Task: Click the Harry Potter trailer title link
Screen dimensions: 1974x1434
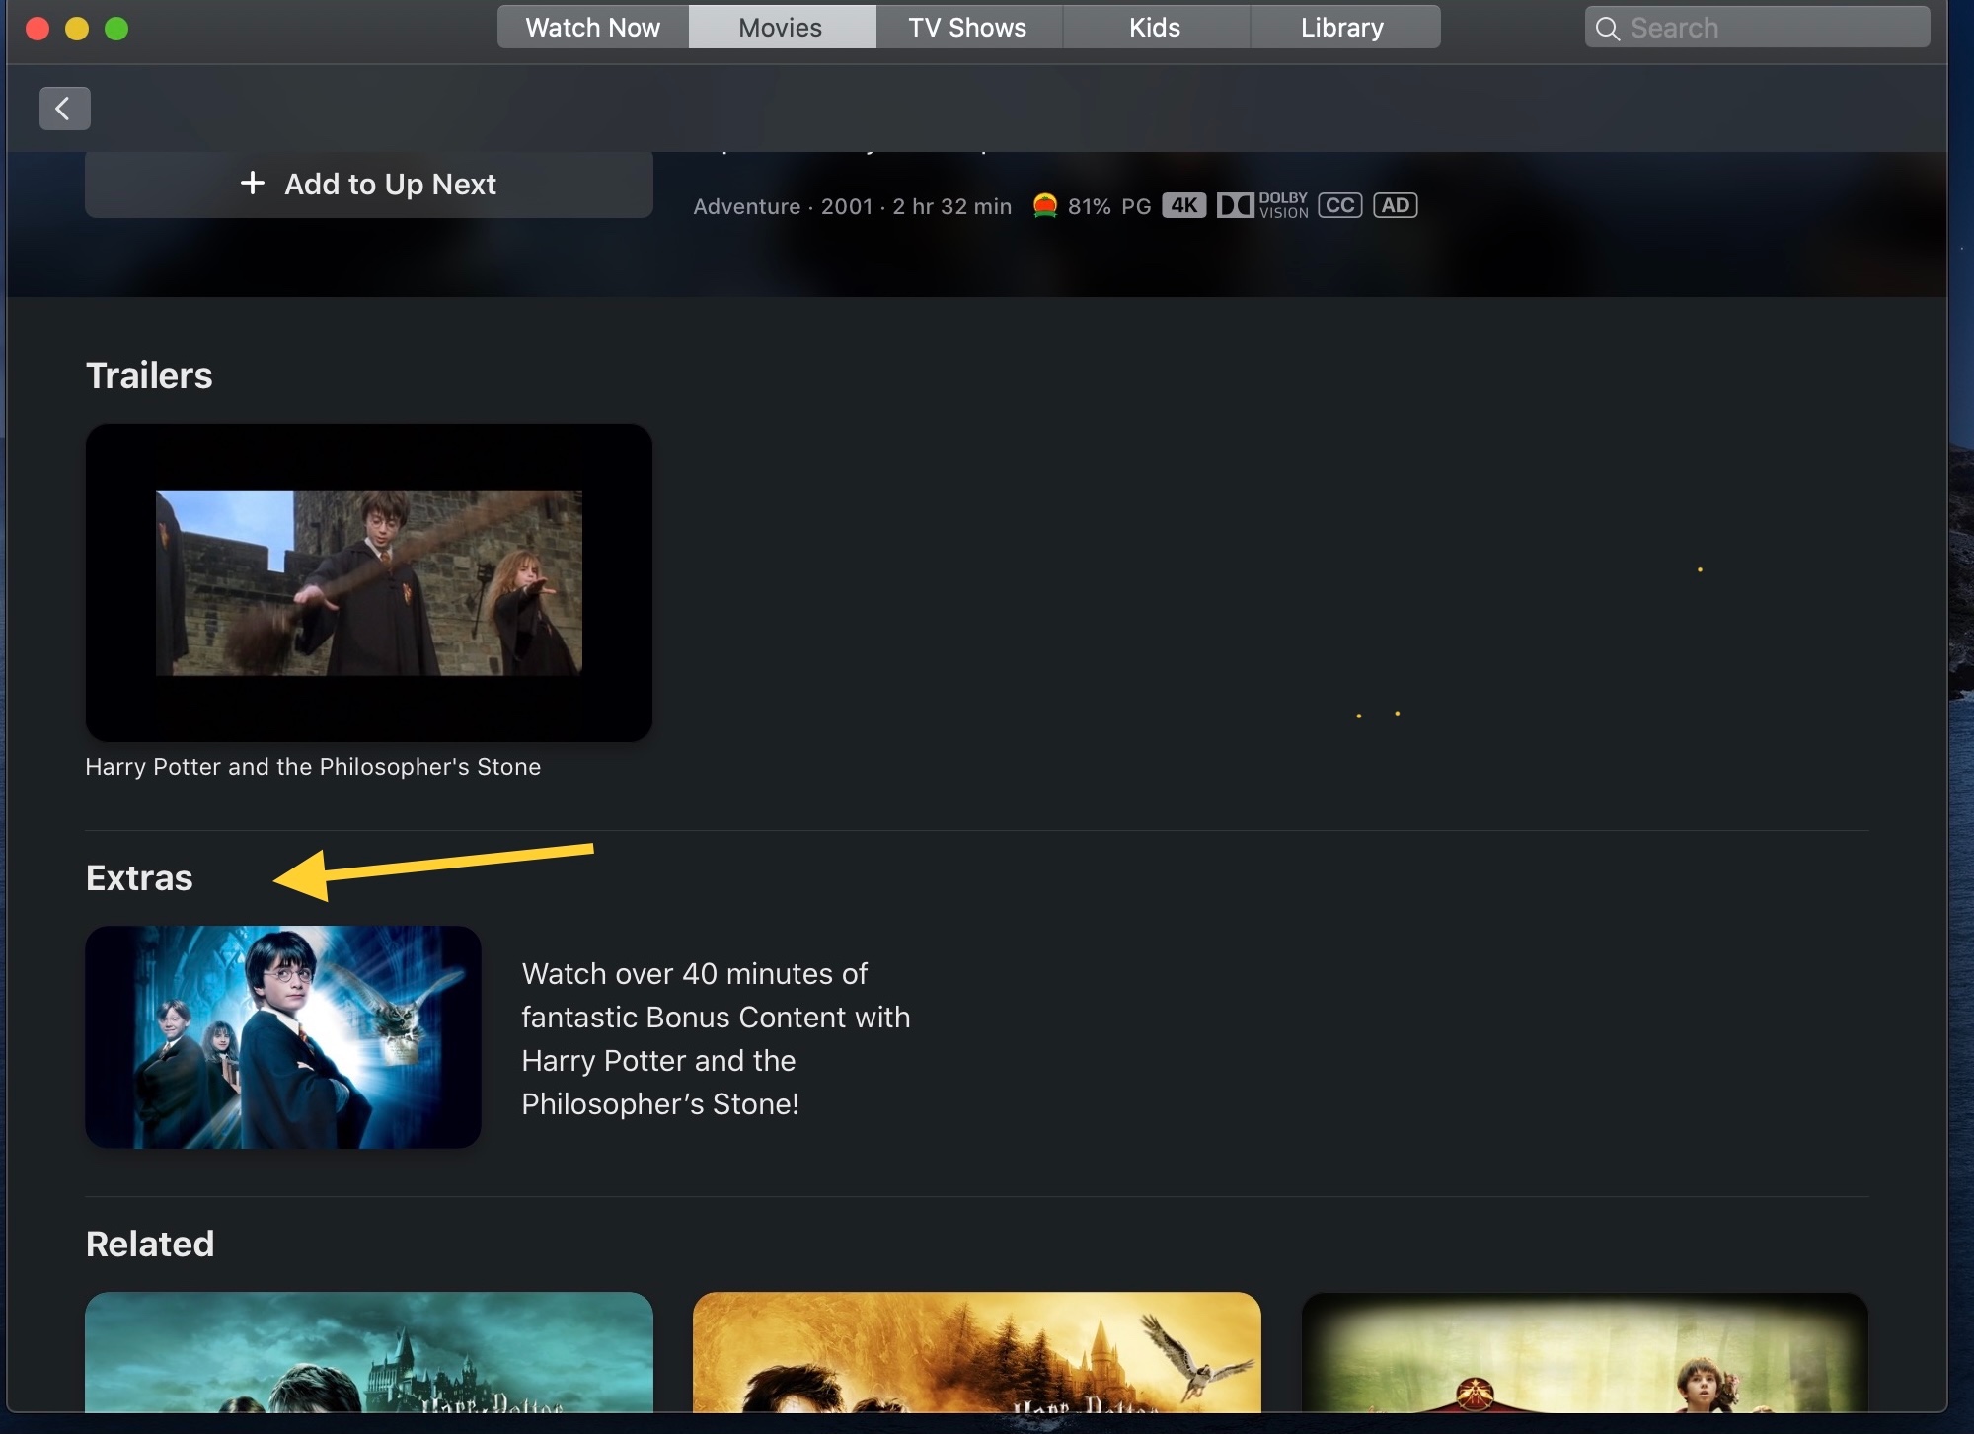Action: tap(313, 766)
